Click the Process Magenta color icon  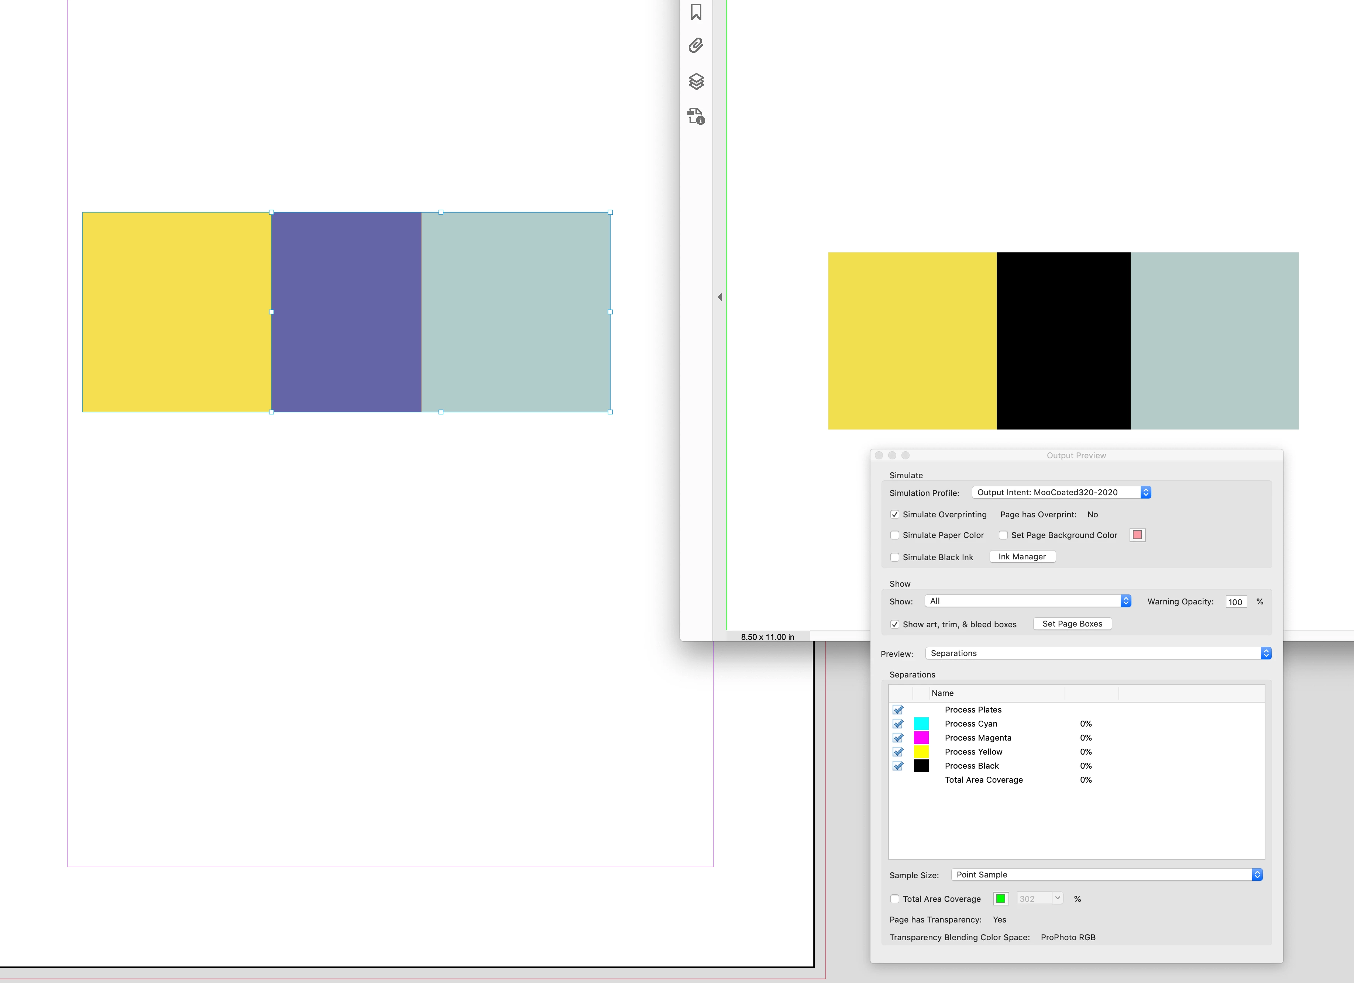click(921, 738)
